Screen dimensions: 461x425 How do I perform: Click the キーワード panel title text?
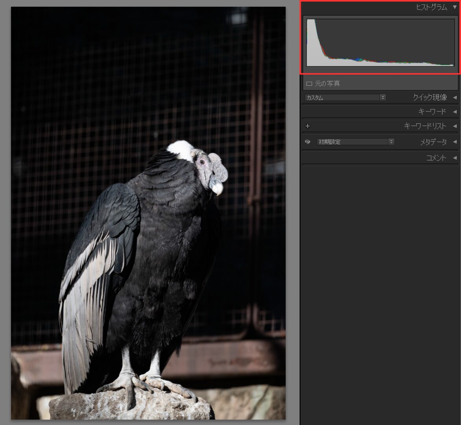[432, 112]
